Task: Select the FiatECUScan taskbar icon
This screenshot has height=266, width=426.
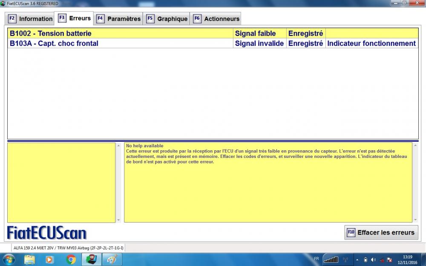Action: [92, 260]
